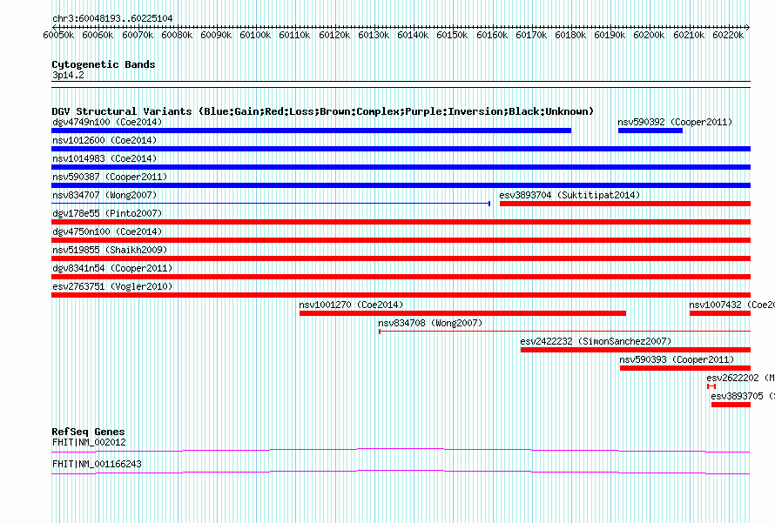The width and height of the screenshot is (775, 523).
Task: Click the red bar under dgv4750n100
Action: click(401, 240)
